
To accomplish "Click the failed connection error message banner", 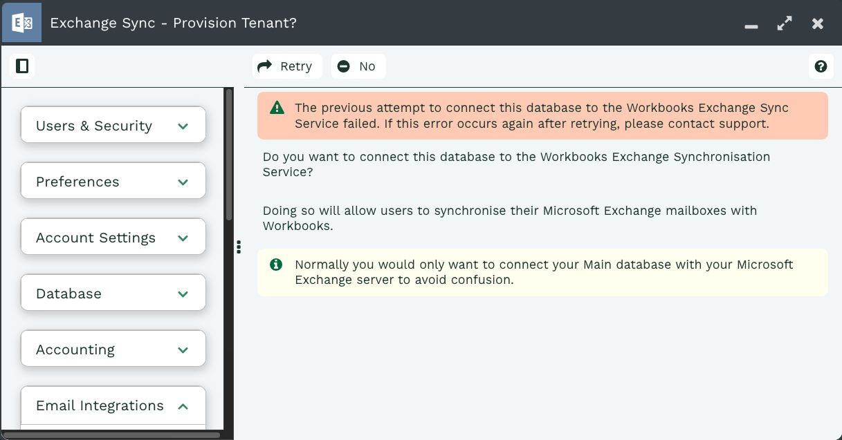I will [542, 116].
